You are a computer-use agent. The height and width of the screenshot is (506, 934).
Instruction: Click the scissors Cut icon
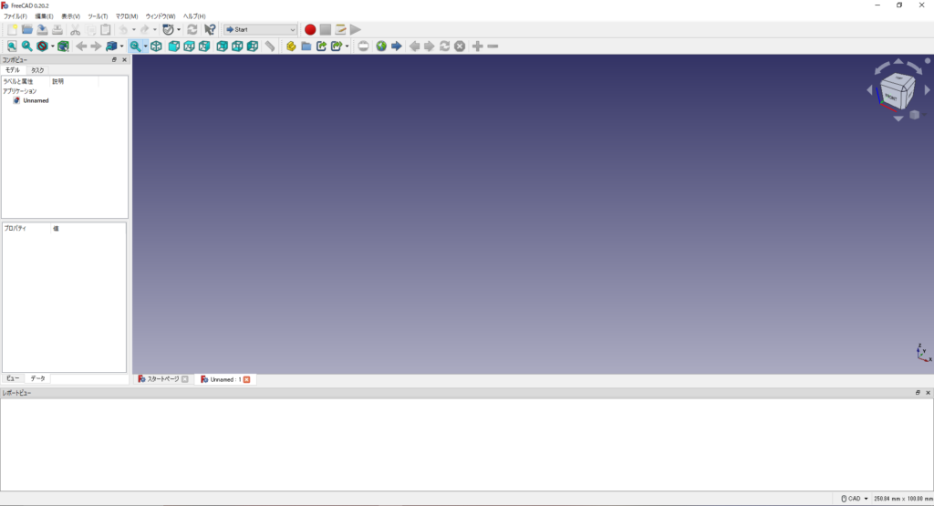(x=75, y=29)
